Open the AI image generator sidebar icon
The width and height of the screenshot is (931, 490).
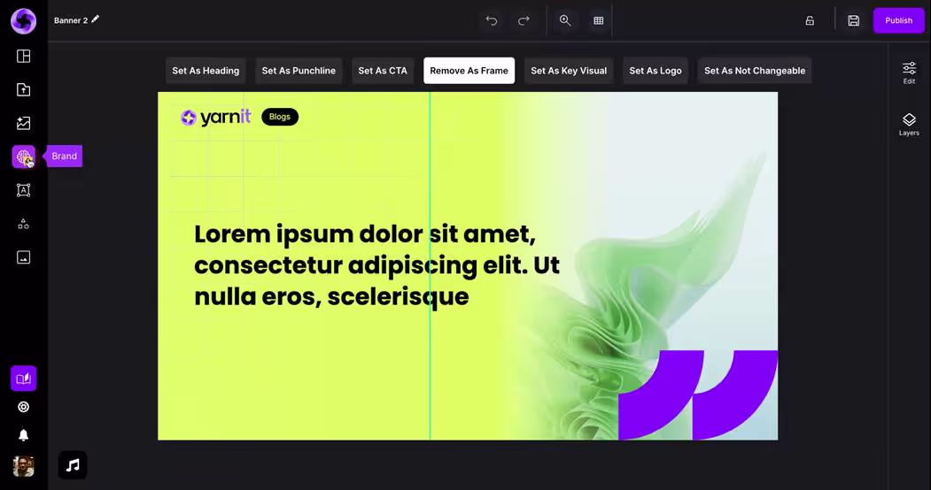(x=24, y=123)
